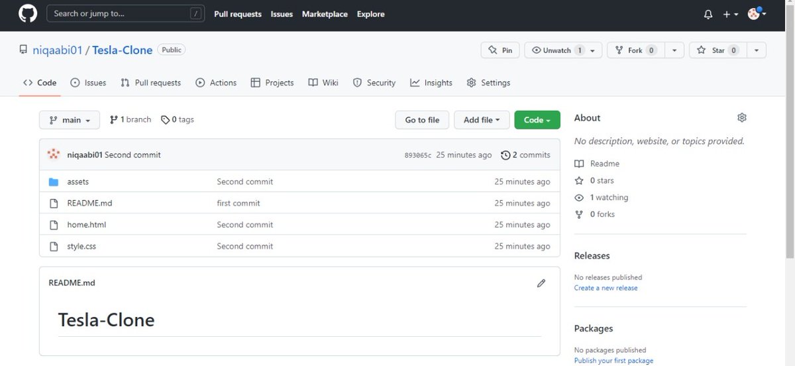Open the plus create-new menu
The height and width of the screenshot is (366, 795).
point(731,14)
